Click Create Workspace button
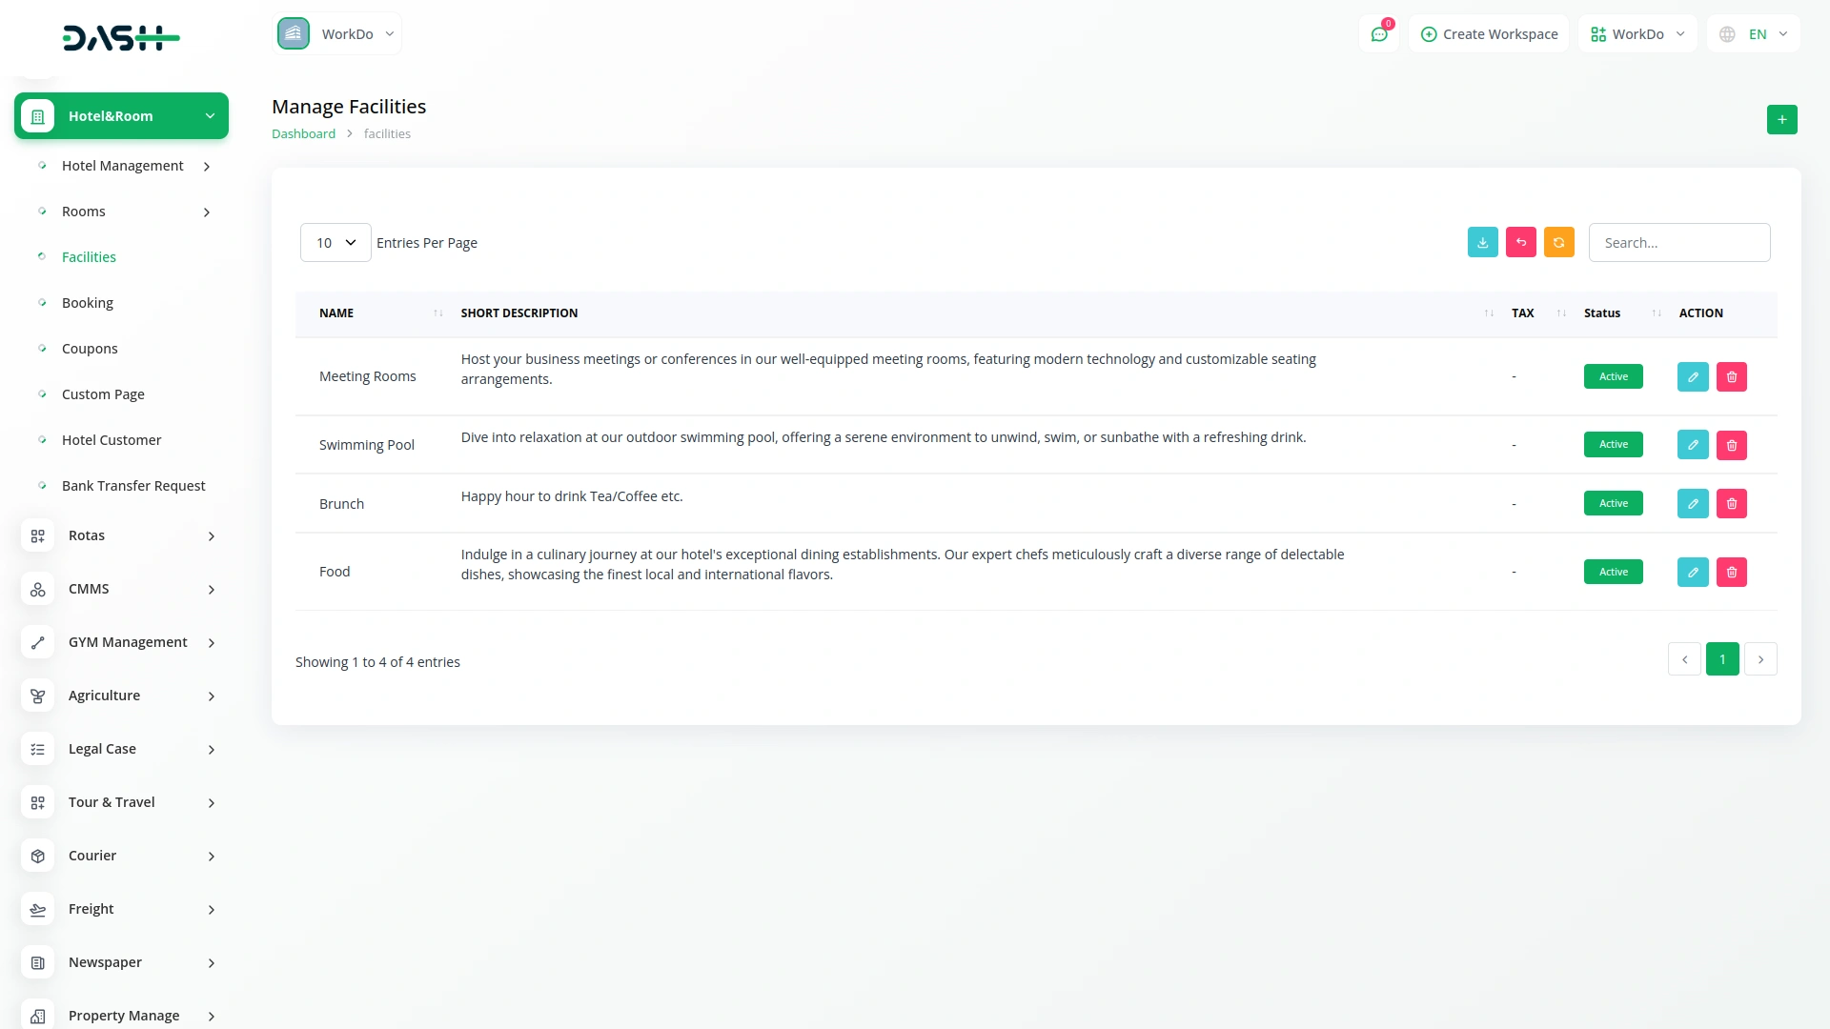Image resolution: width=1830 pixels, height=1029 pixels. click(x=1489, y=34)
